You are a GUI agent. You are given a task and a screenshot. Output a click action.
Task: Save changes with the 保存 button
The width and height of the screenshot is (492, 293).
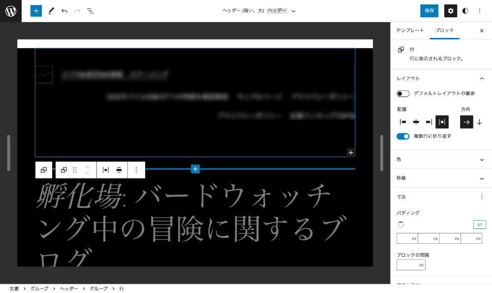429,11
